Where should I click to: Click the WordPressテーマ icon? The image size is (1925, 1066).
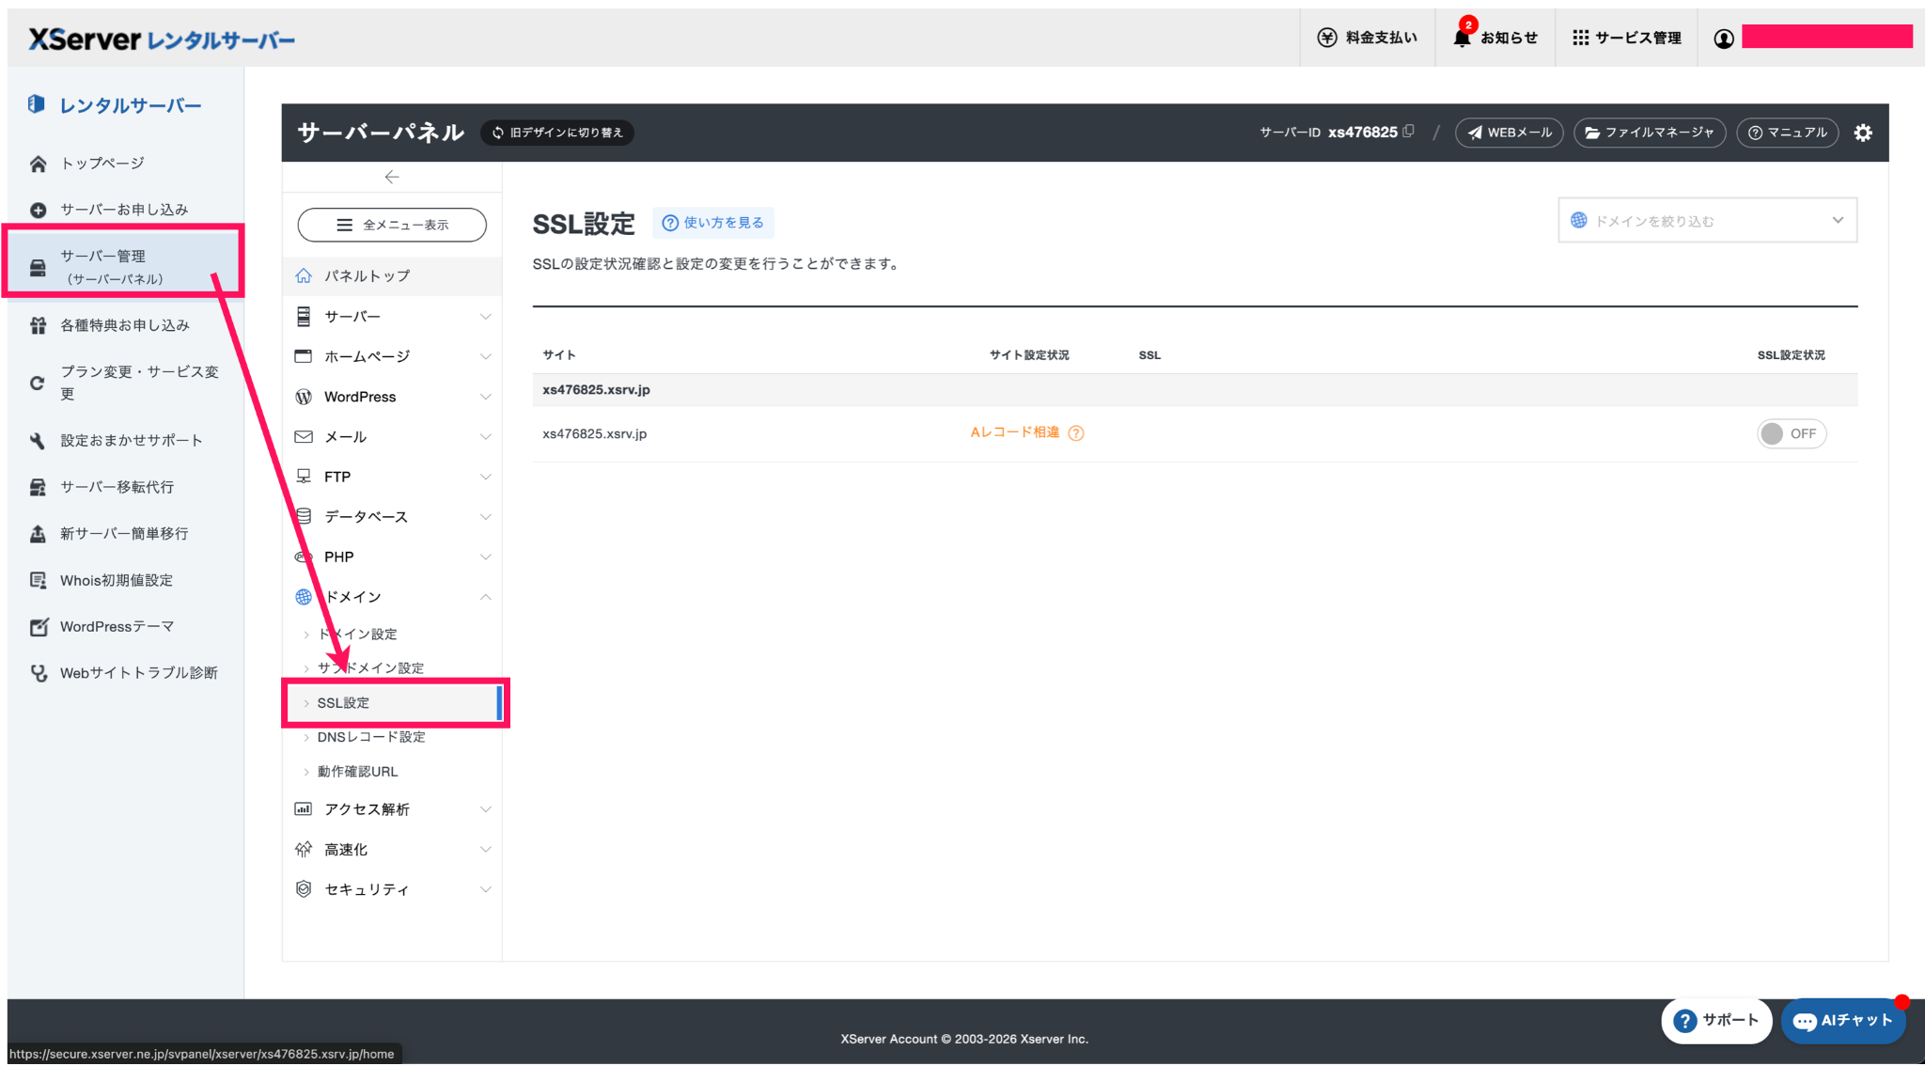[x=38, y=627]
